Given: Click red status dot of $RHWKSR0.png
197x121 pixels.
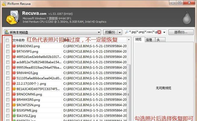Looking at the screenshot, I should tap(14, 100).
